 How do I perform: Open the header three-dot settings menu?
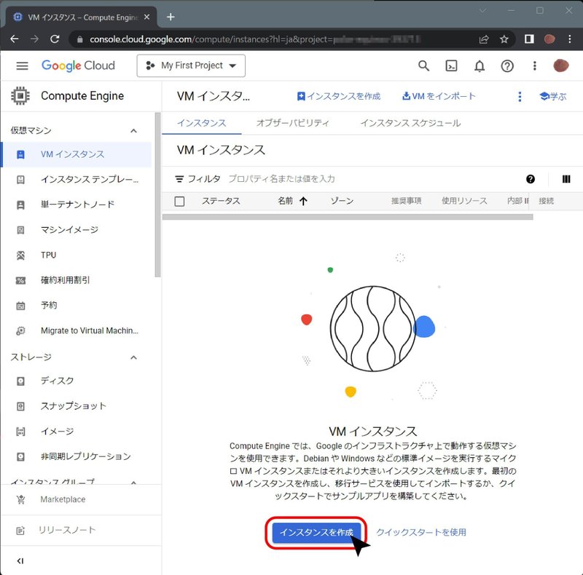pos(535,66)
